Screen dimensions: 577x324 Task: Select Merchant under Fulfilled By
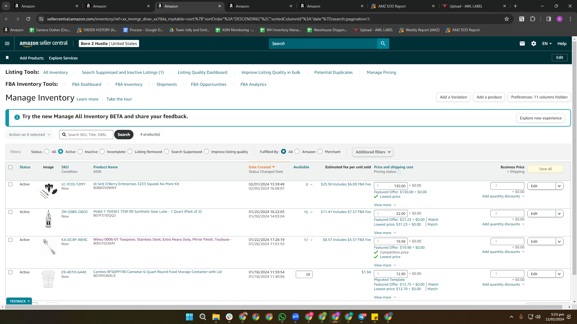pos(320,151)
